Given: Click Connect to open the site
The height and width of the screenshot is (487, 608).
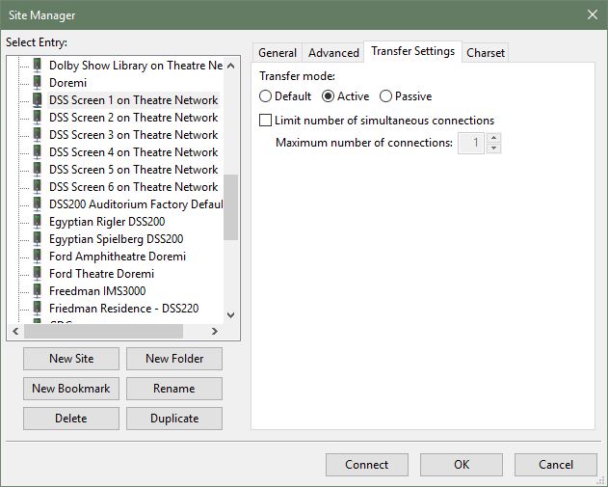Looking at the screenshot, I should (367, 465).
